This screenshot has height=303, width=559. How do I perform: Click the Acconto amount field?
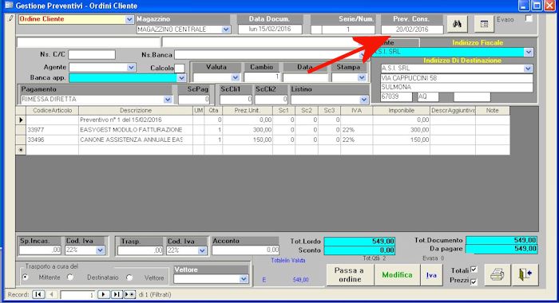(x=246, y=250)
